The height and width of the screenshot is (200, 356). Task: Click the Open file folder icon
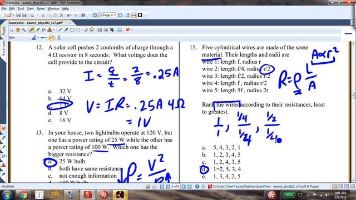tap(9, 15)
